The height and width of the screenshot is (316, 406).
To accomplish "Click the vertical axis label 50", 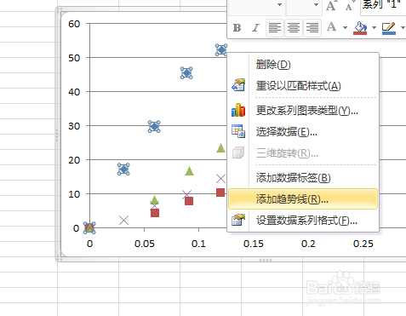I will tap(74, 58).
